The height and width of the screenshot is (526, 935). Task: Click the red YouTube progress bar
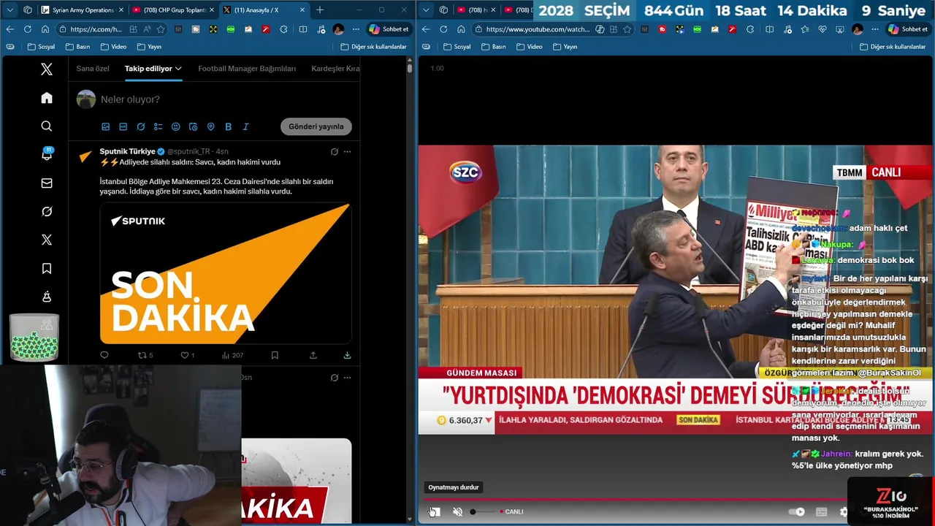(x=636, y=500)
